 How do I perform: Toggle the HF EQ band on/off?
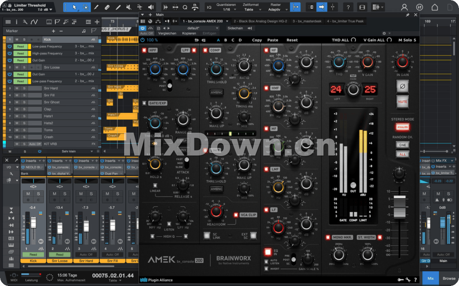pos(266,50)
